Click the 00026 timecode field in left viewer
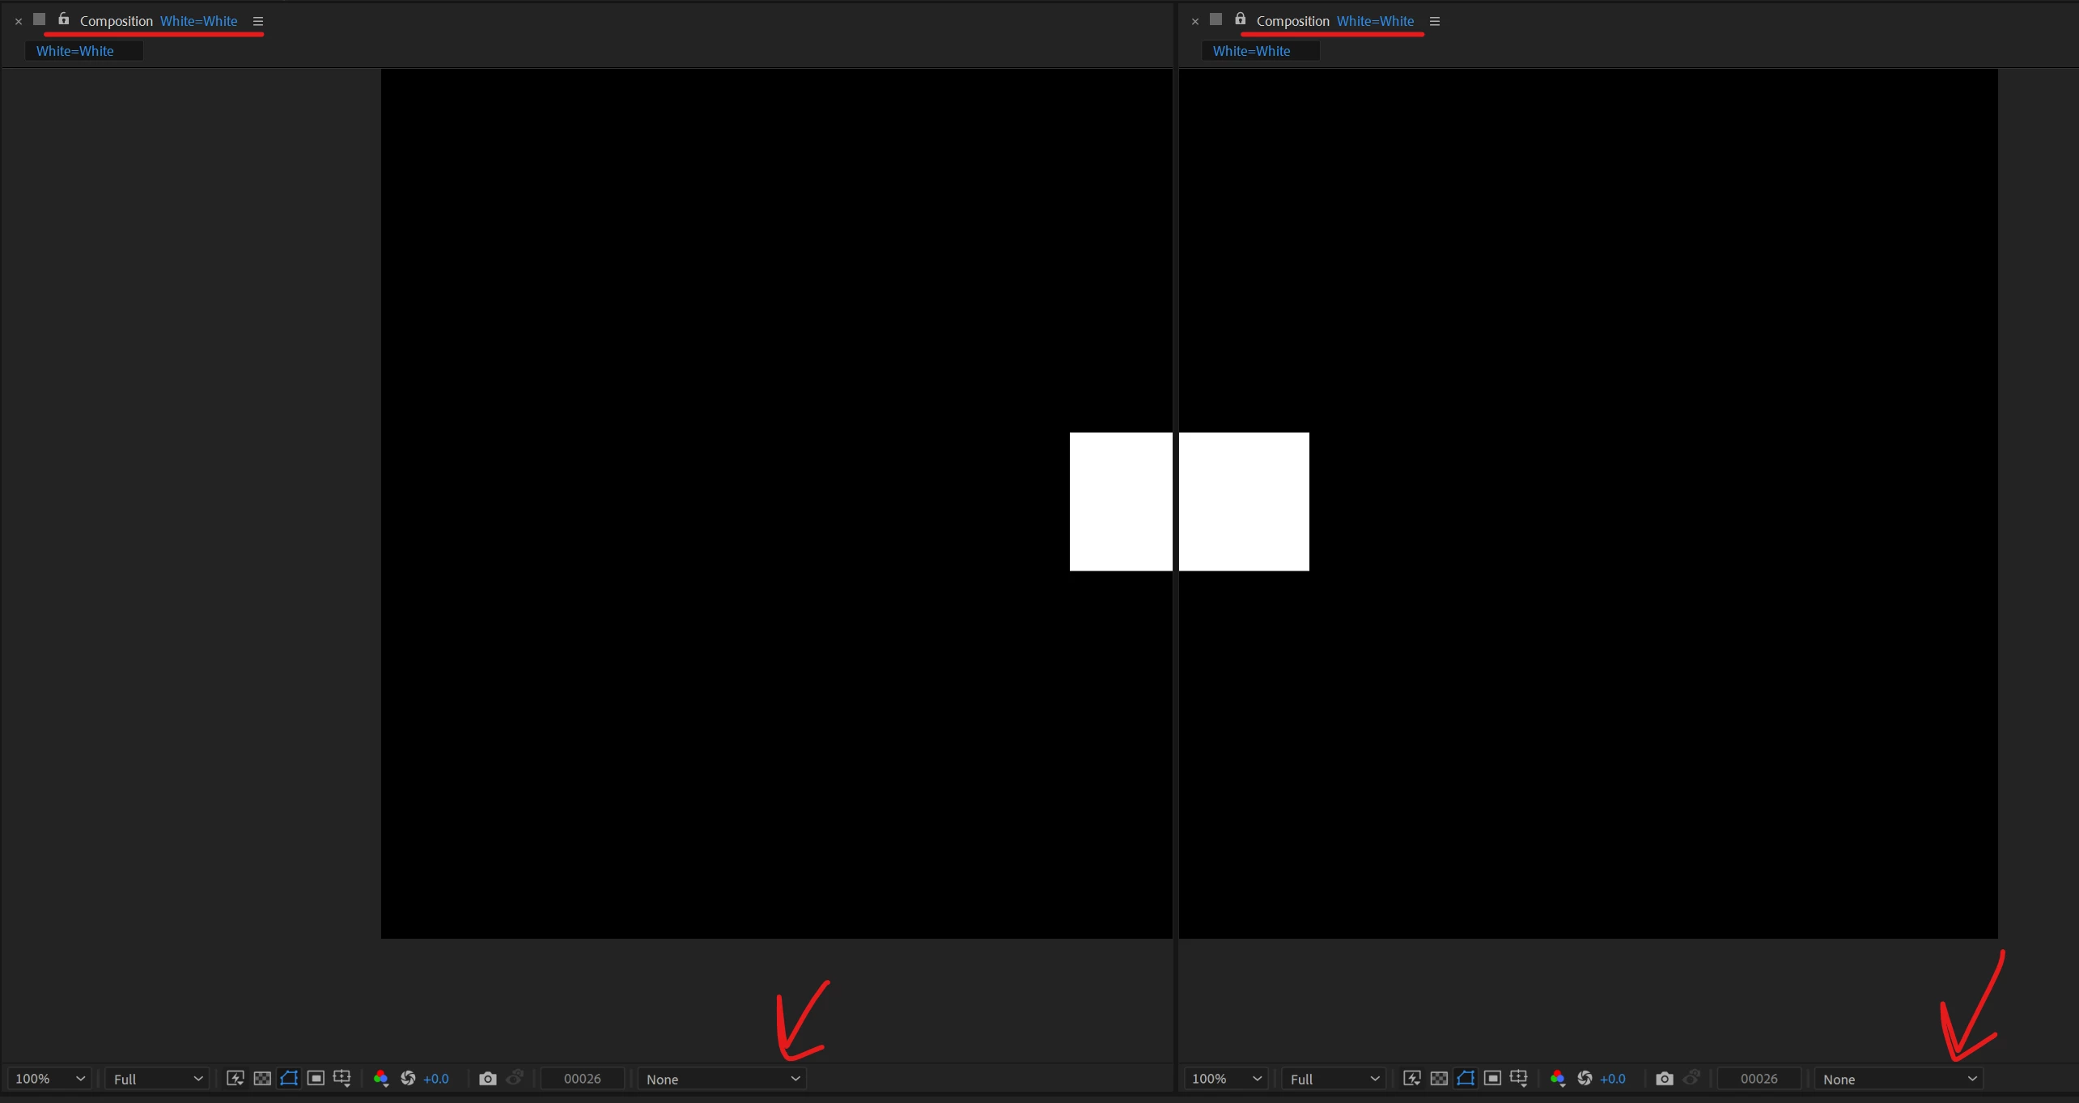The width and height of the screenshot is (2079, 1103). tap(582, 1079)
